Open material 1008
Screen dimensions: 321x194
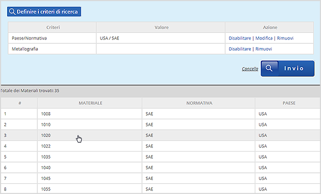click(x=45, y=114)
